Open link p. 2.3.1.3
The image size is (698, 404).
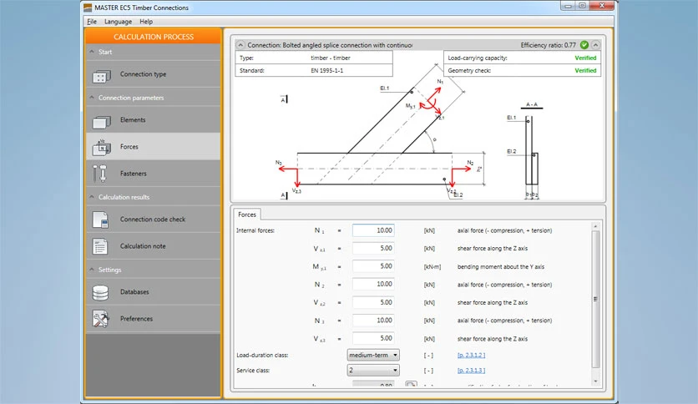471,370
